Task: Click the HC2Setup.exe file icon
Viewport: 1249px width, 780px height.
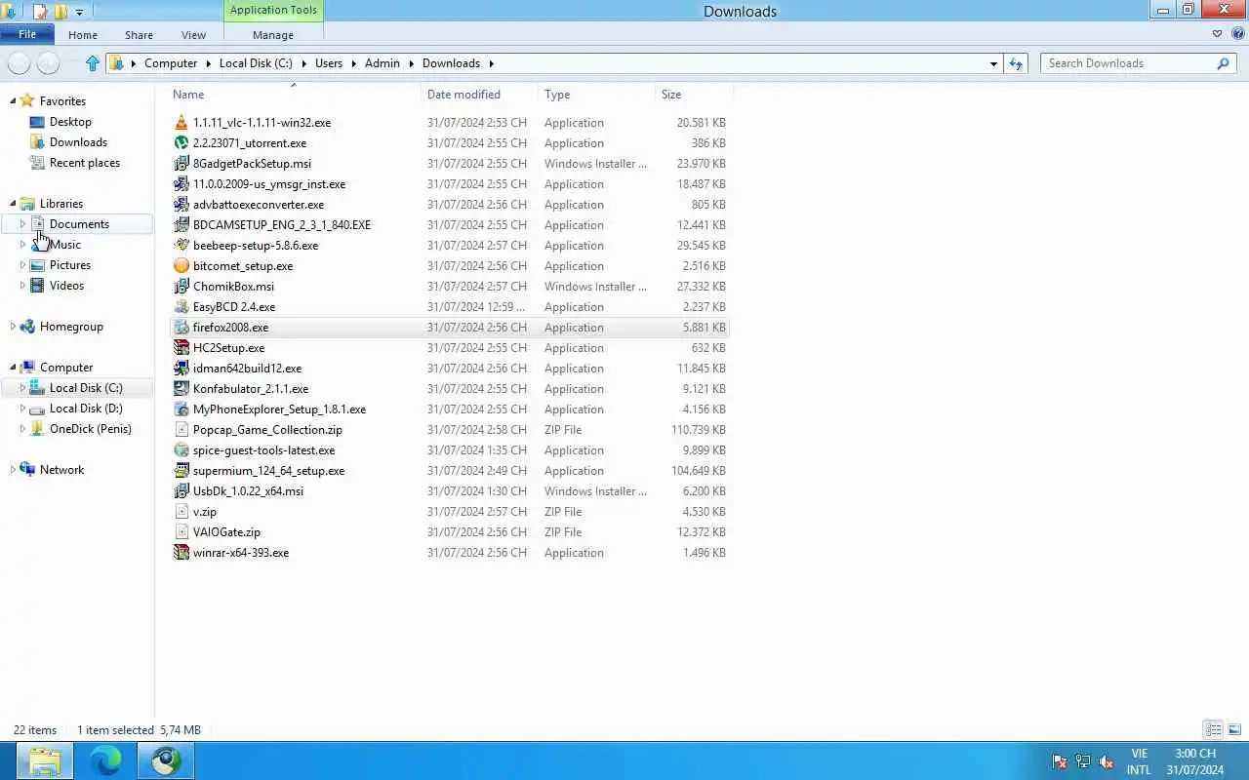Action: [x=181, y=348]
